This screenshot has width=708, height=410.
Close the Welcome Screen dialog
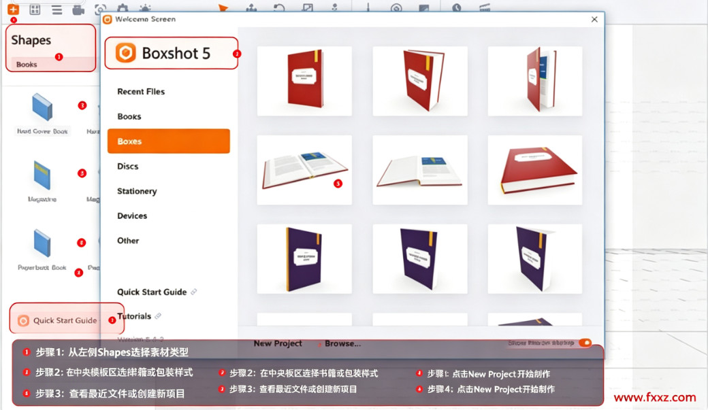(x=594, y=20)
